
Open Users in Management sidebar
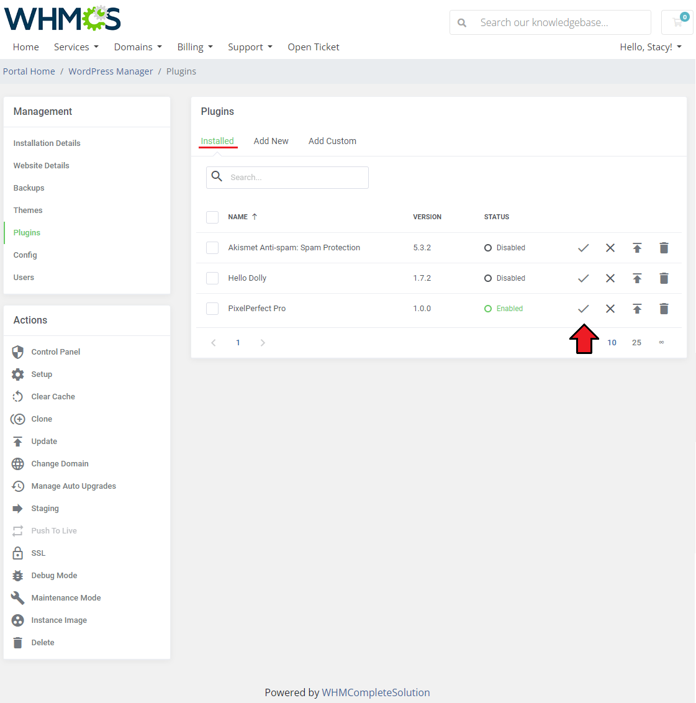click(24, 278)
